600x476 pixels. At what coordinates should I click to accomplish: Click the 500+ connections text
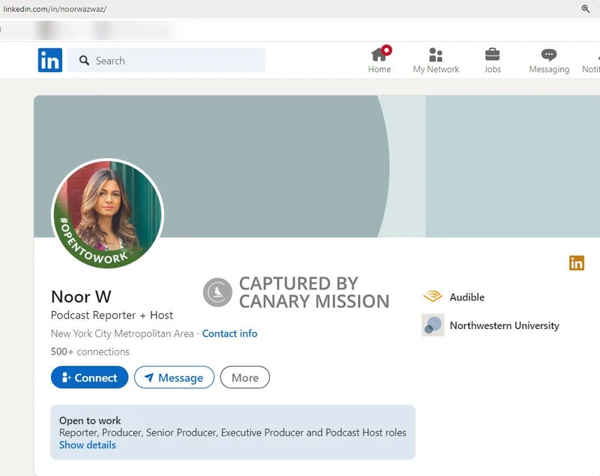pos(90,352)
